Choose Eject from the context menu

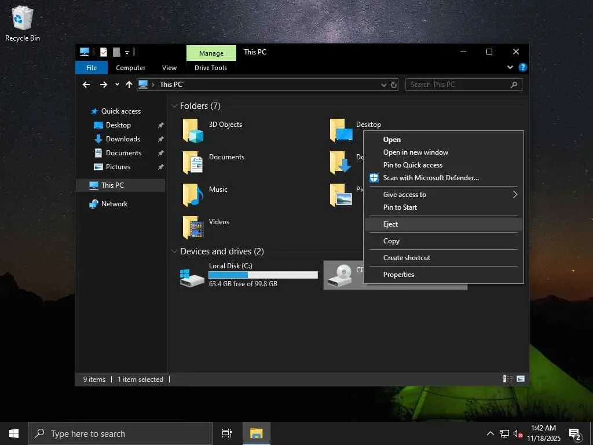(391, 224)
